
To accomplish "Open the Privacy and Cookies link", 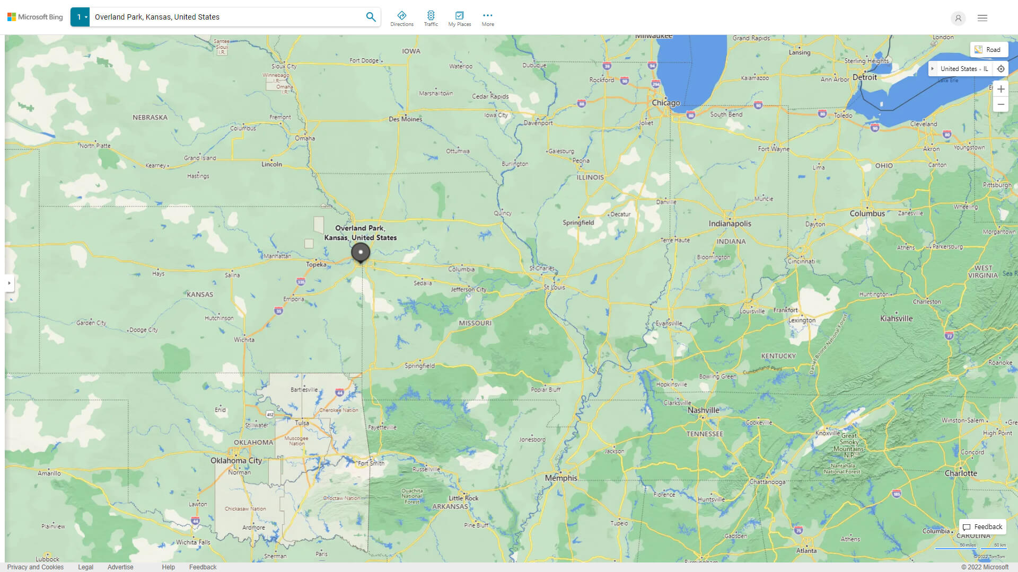I will click(x=35, y=567).
